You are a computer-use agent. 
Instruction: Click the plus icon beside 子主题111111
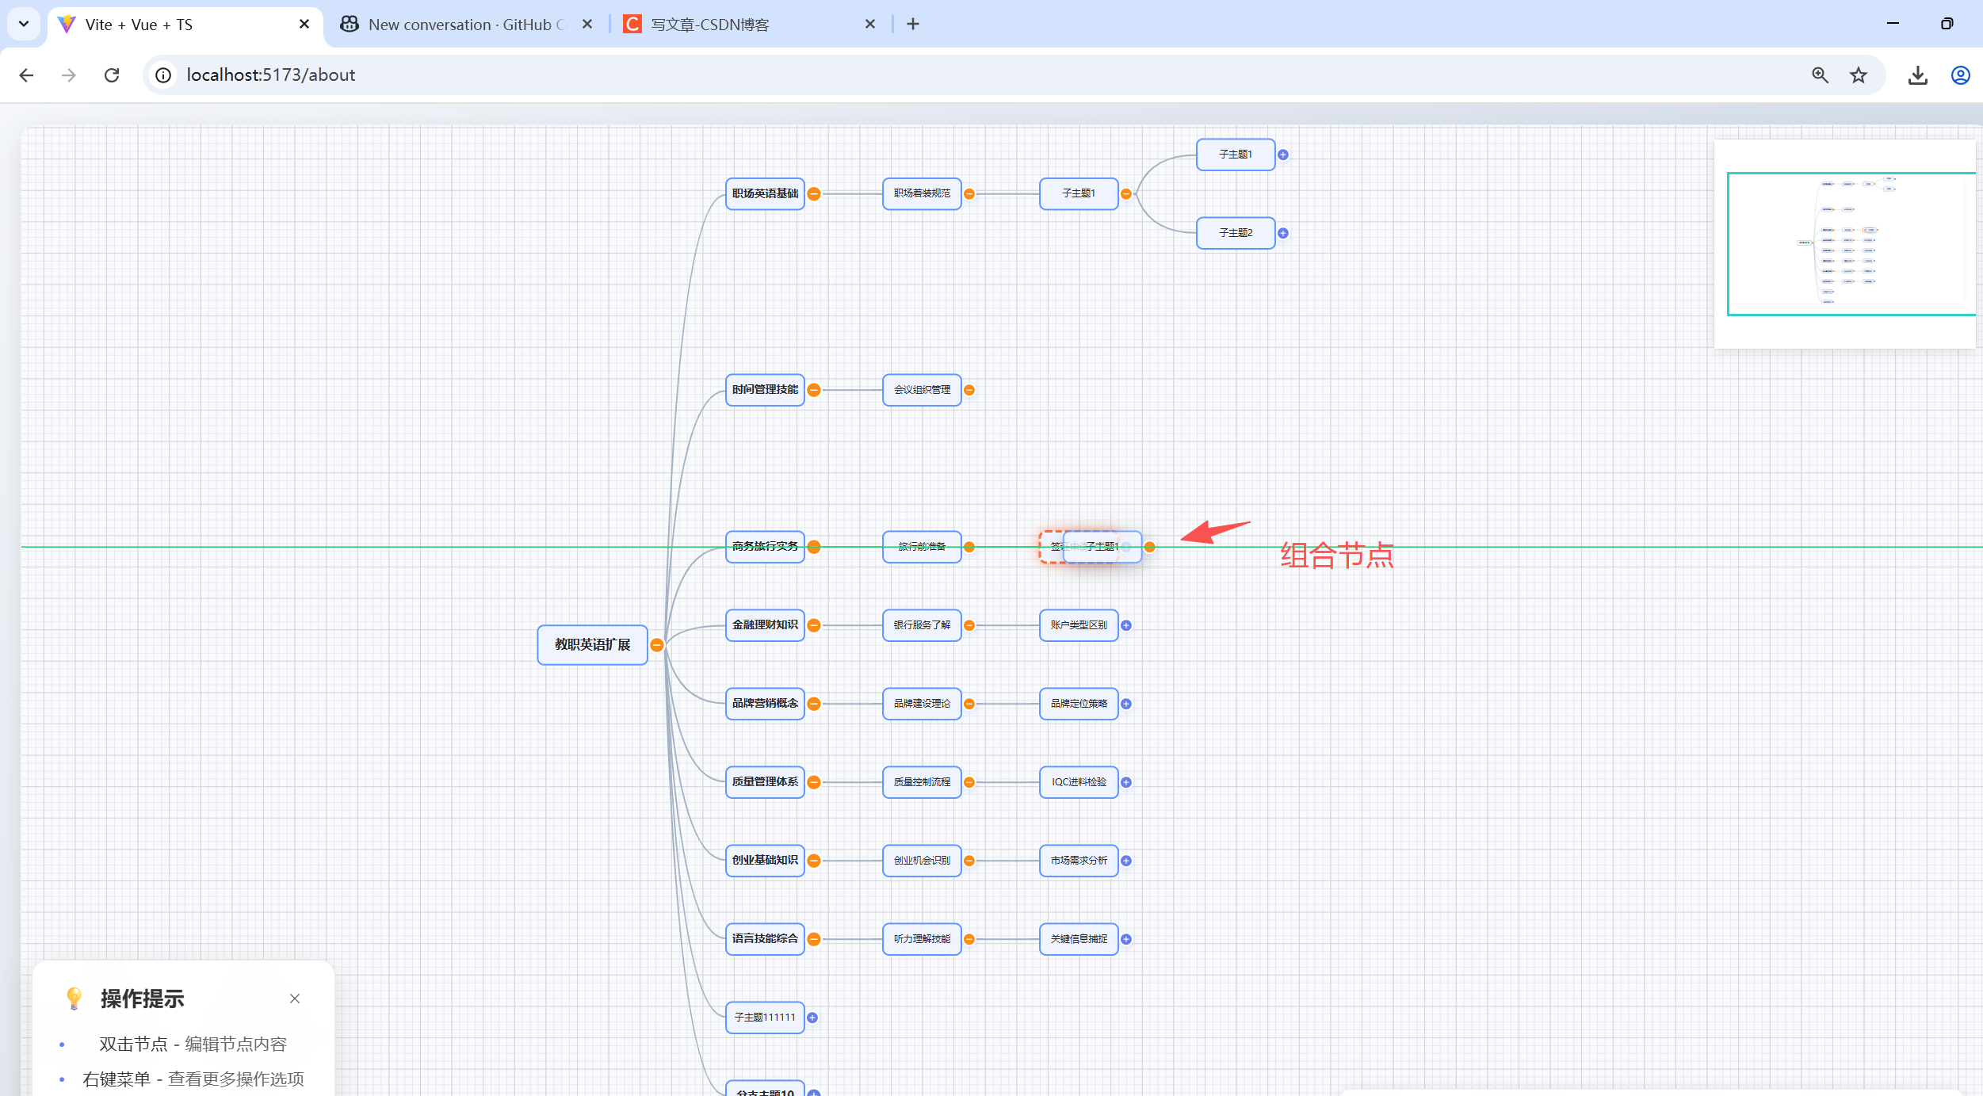pyautogui.click(x=812, y=1018)
